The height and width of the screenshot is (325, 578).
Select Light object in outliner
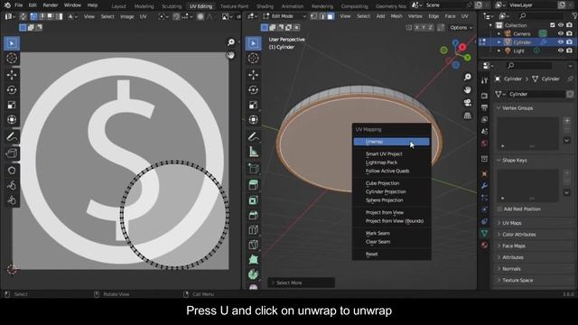click(518, 51)
